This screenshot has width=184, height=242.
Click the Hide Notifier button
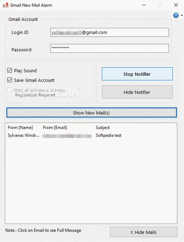tap(137, 92)
